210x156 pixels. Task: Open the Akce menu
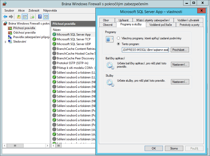pyautogui.click(x=21, y=11)
